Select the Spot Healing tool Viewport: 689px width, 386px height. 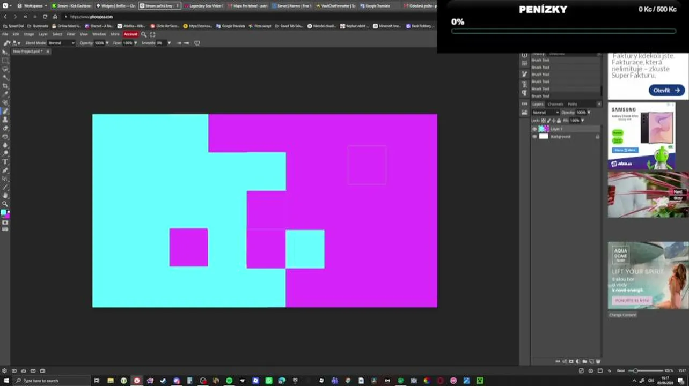[5, 103]
